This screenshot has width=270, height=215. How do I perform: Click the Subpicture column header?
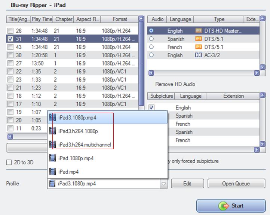(161, 96)
